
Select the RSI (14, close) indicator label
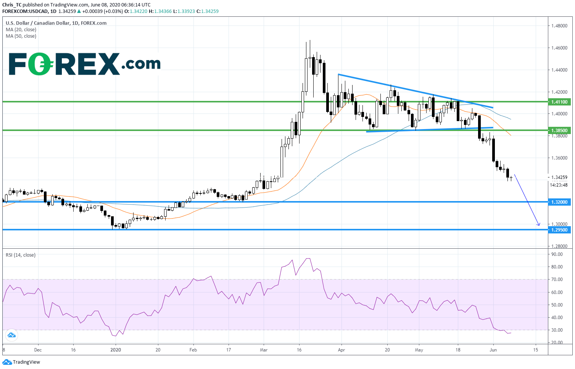pyautogui.click(x=21, y=255)
